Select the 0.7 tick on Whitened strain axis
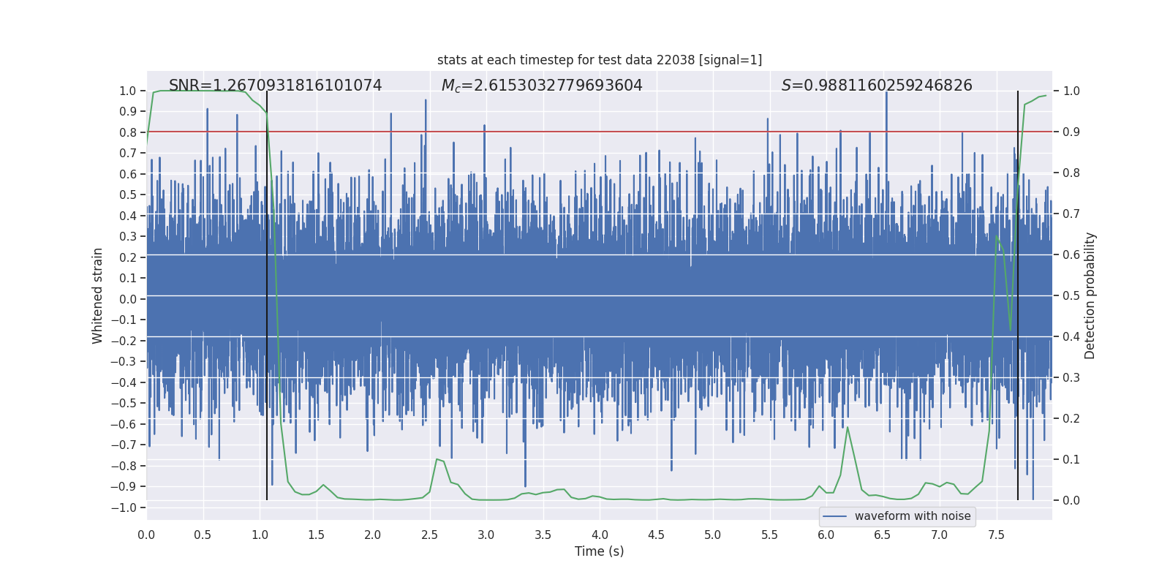The width and height of the screenshot is (1170, 585). 128,153
